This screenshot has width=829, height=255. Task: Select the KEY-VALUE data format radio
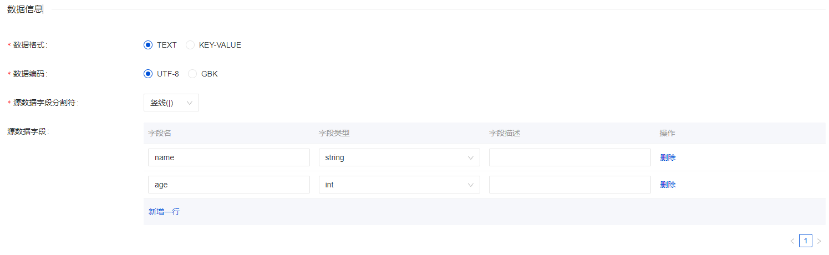pos(190,45)
